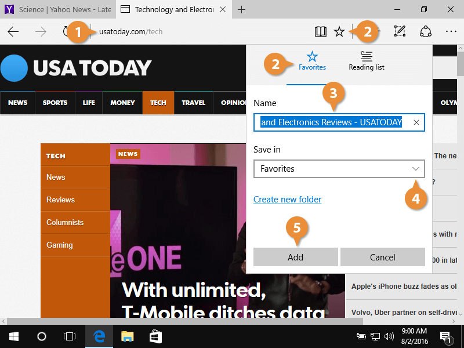Viewport: 464px width, 348px height.
Task: Click inside the Name text field
Action: pos(332,122)
